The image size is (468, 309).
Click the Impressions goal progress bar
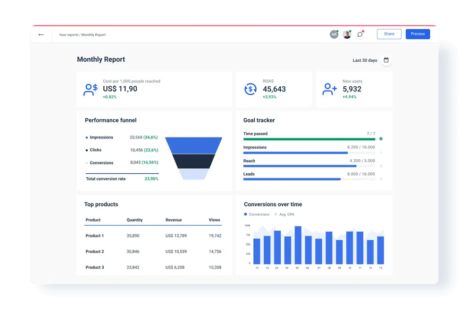click(x=309, y=153)
